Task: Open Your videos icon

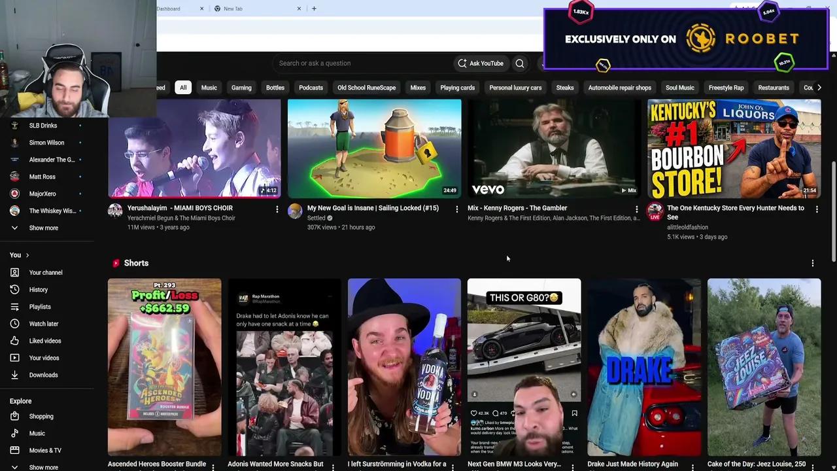Action: coord(14,358)
